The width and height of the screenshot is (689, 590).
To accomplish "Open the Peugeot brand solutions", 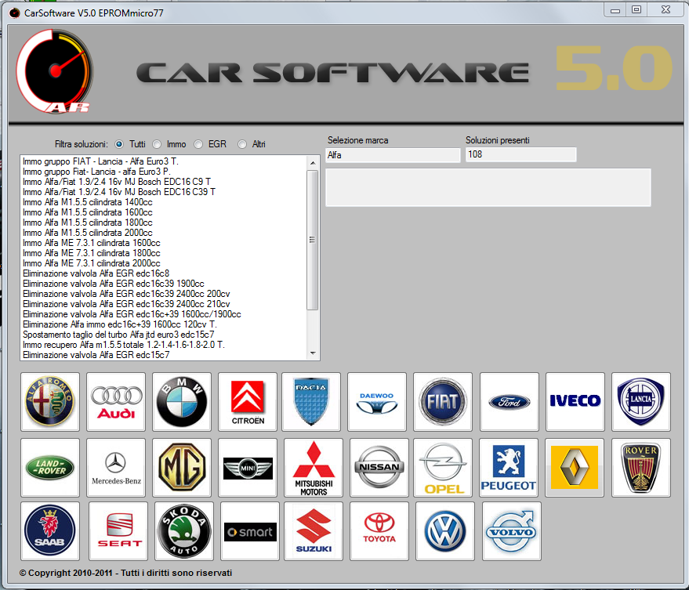I will click(x=509, y=468).
